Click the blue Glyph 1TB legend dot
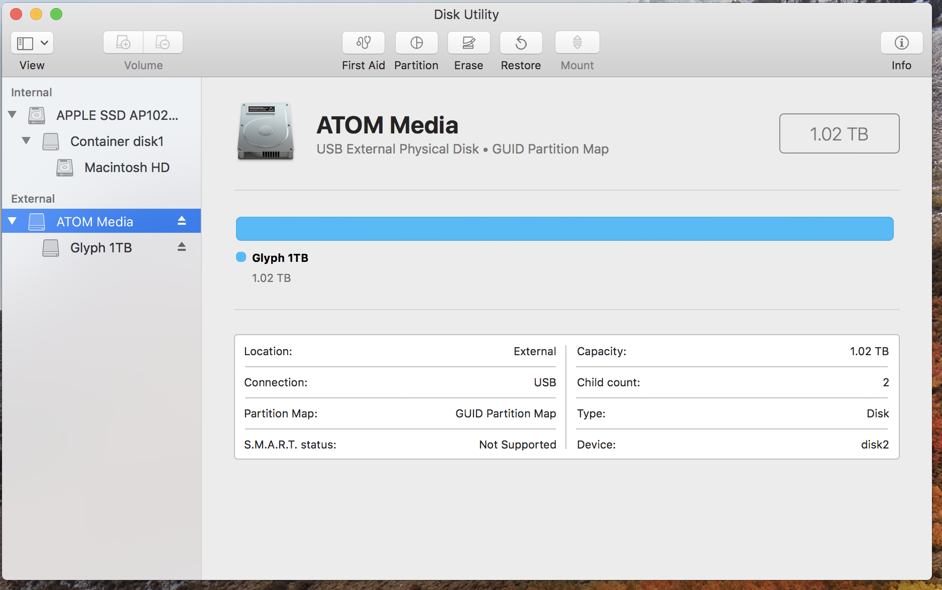Image resolution: width=942 pixels, height=590 pixels. coord(241,257)
